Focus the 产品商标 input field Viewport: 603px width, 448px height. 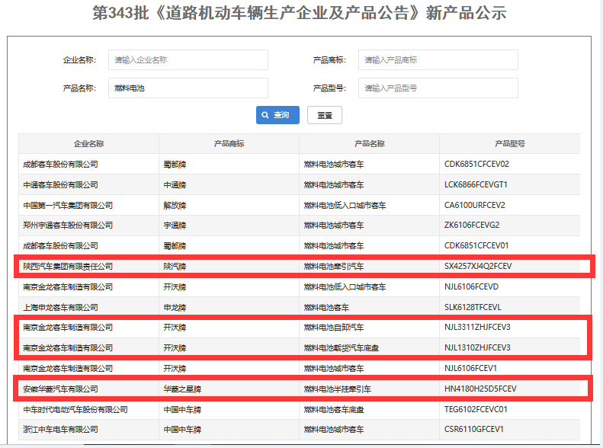point(438,60)
